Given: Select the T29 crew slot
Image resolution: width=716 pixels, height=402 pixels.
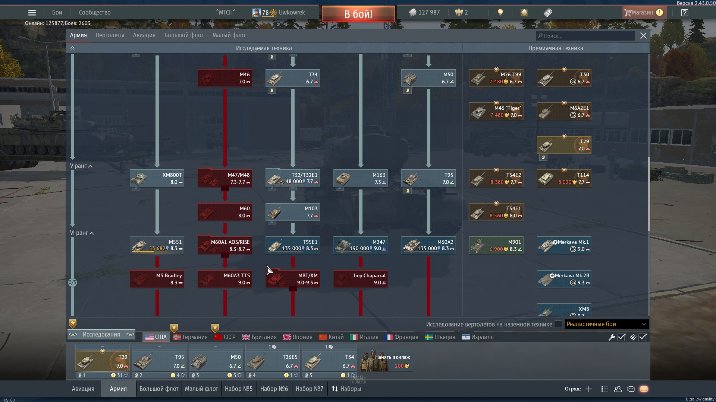Looking at the screenshot, I should [103, 361].
